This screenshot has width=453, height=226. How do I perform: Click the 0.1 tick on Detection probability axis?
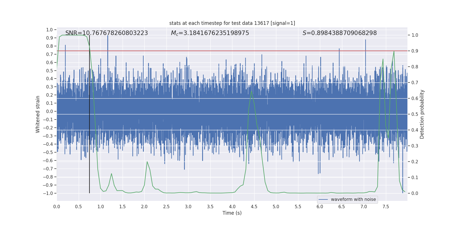pos(415,178)
